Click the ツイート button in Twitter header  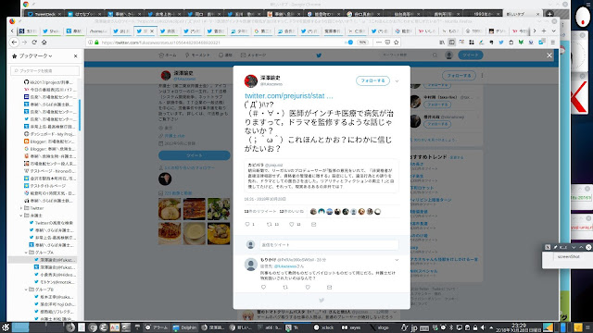(x=471, y=55)
